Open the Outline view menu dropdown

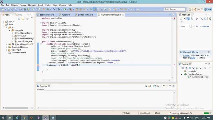point(210,67)
